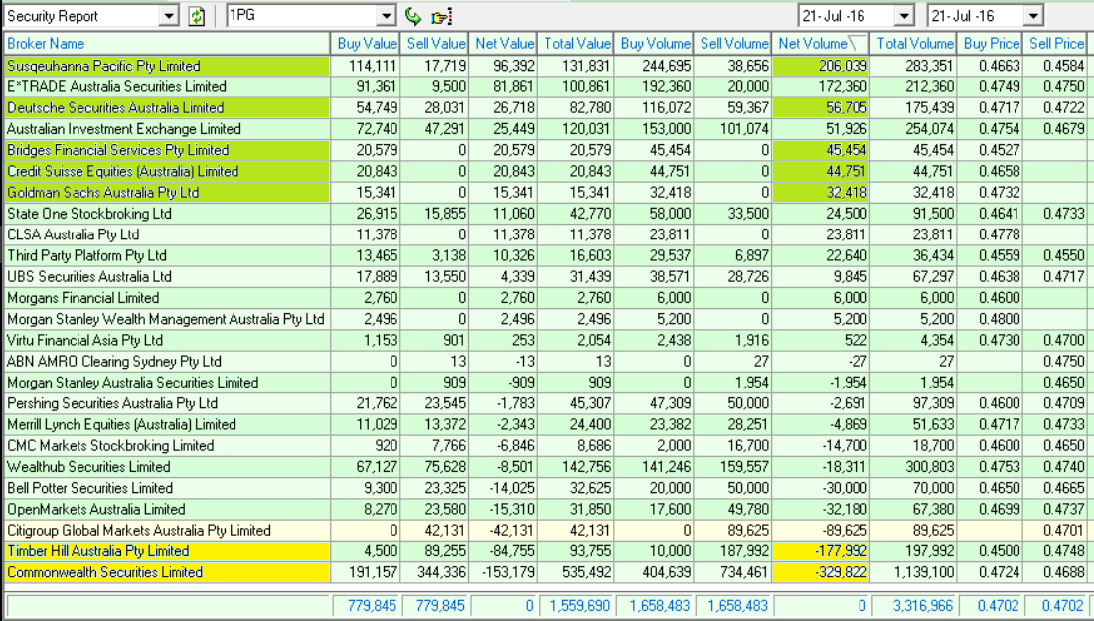Select Virtu Financial Asia Pty Ltd
The height and width of the screenshot is (621, 1094).
[166, 340]
